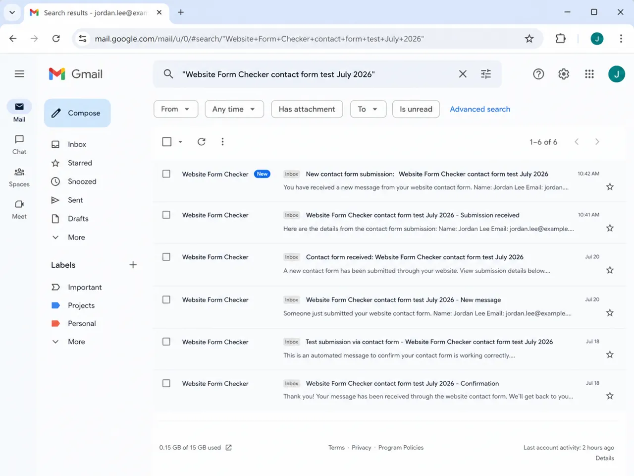Check the Contact form received email checkbox
The image size is (634, 476).
pos(166,257)
